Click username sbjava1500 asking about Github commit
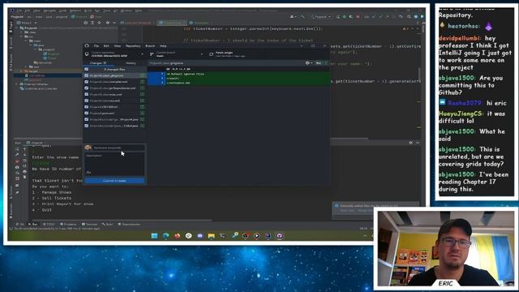Screen dimensions: 519x292 pyautogui.click(x=457, y=78)
